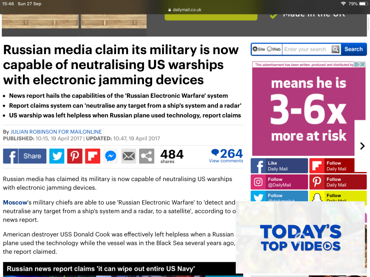View the 264 comments
The height and width of the screenshot is (277, 370).
tap(226, 156)
